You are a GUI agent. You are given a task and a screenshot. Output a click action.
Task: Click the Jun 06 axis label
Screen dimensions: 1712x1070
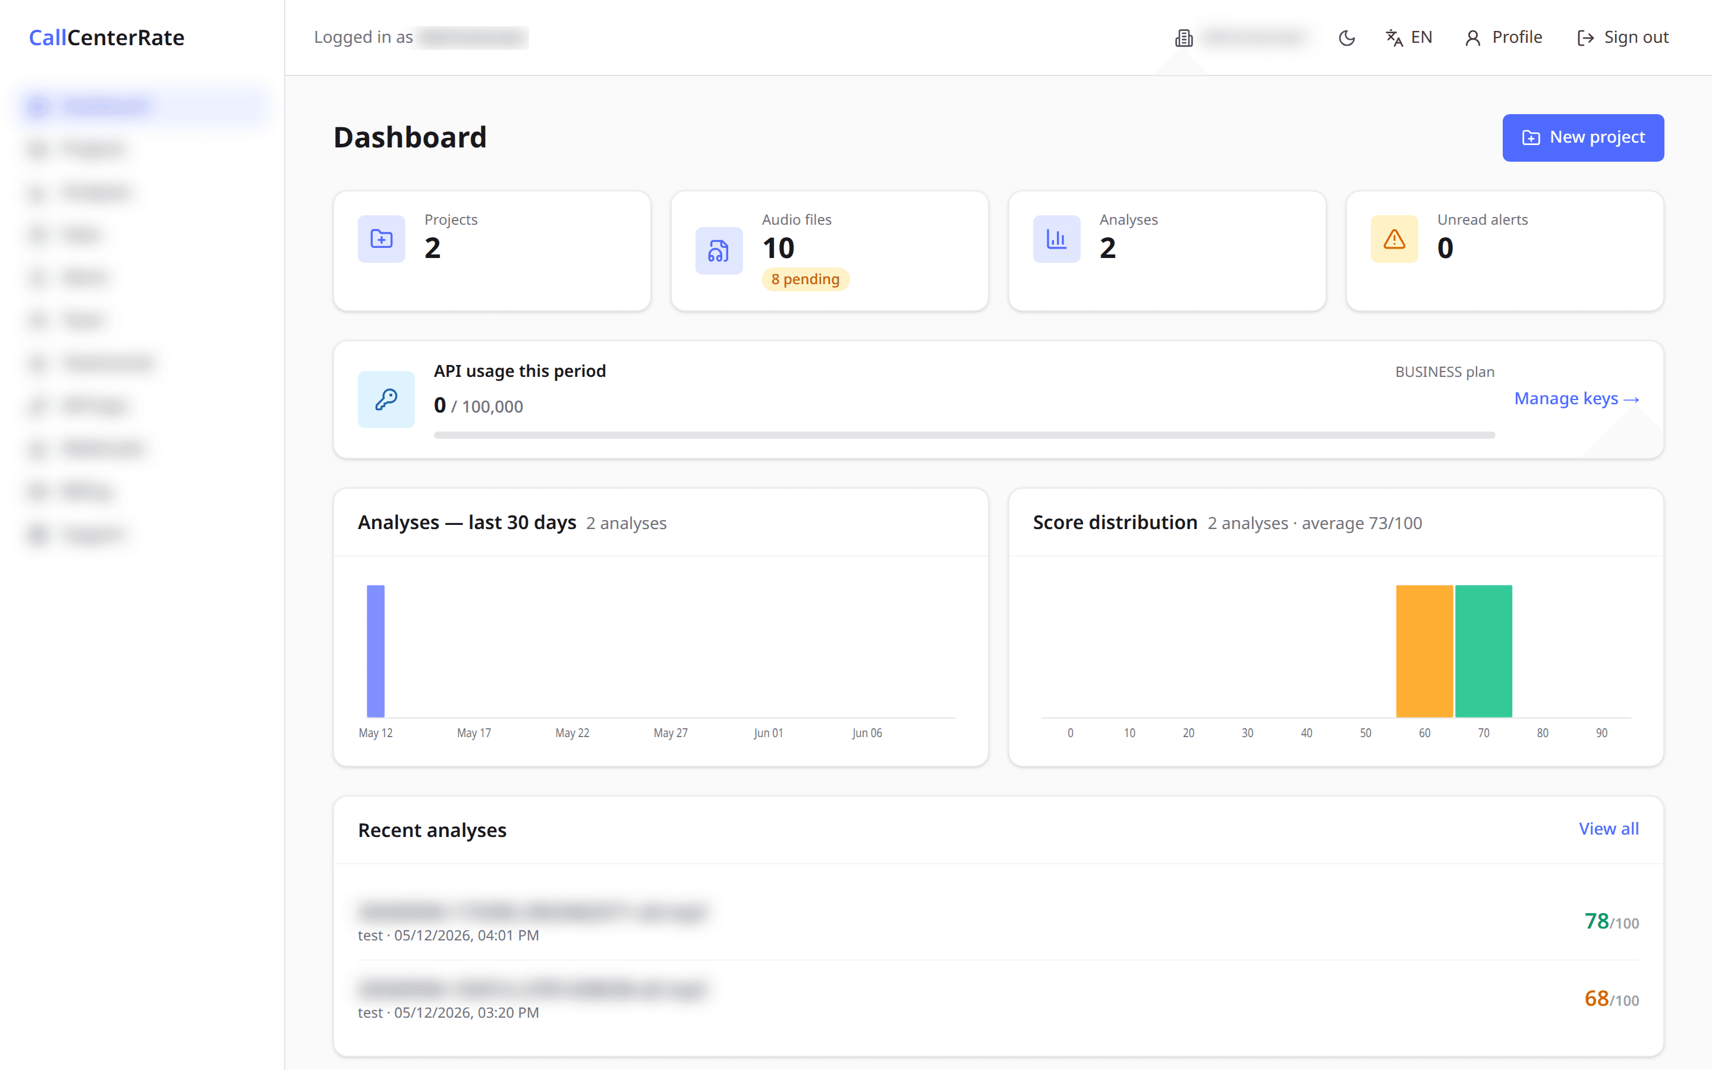pos(867,733)
